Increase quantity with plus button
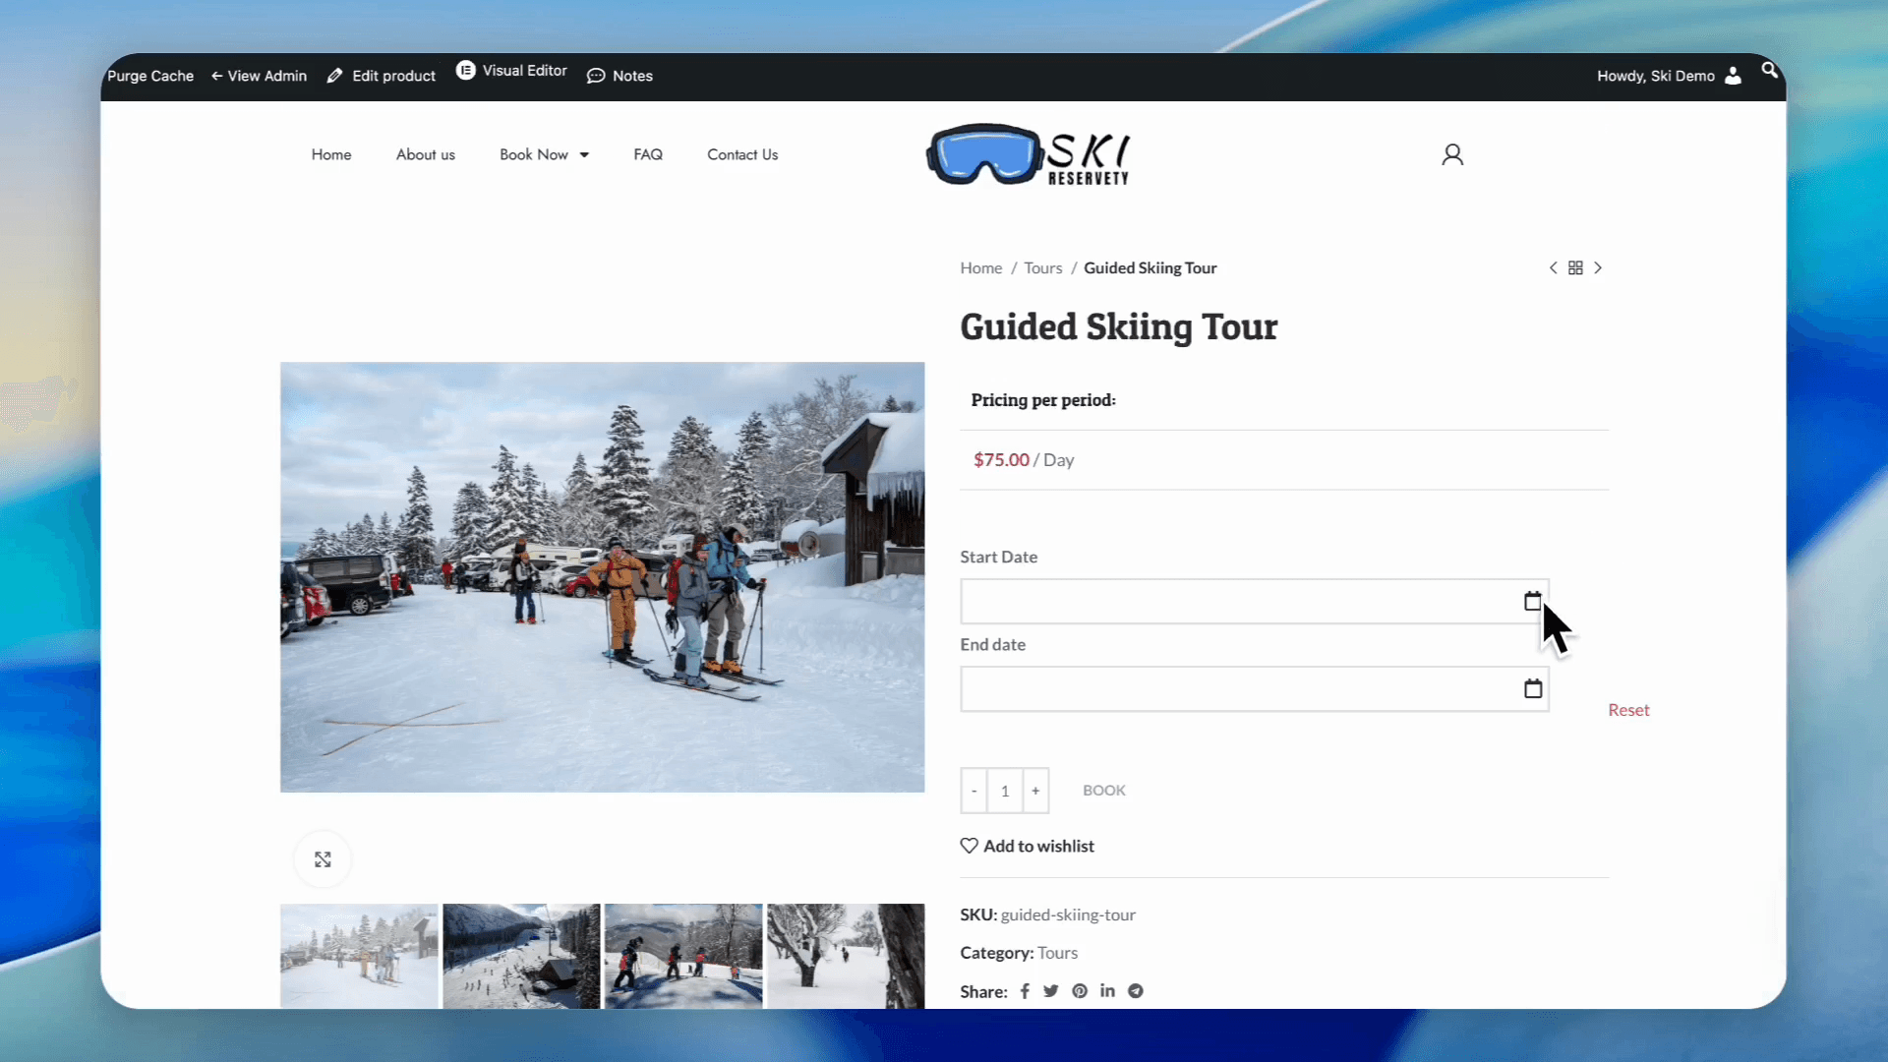This screenshot has width=1888, height=1062. (x=1035, y=791)
